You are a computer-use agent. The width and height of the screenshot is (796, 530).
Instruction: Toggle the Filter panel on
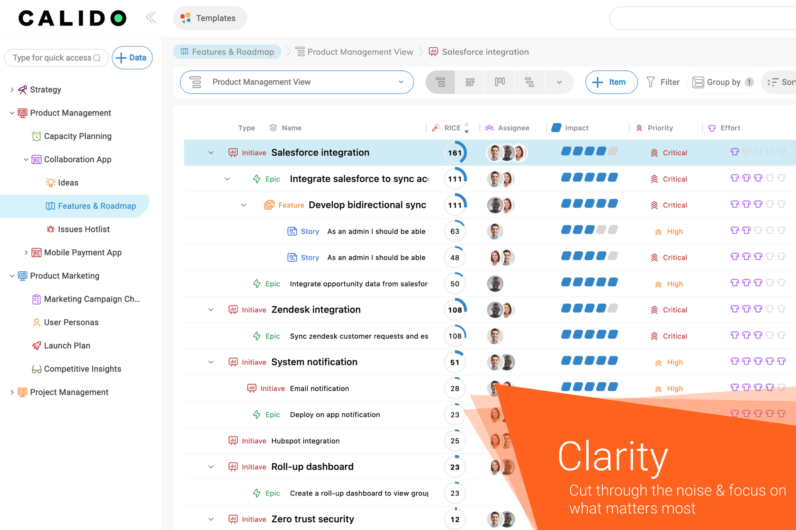(663, 82)
